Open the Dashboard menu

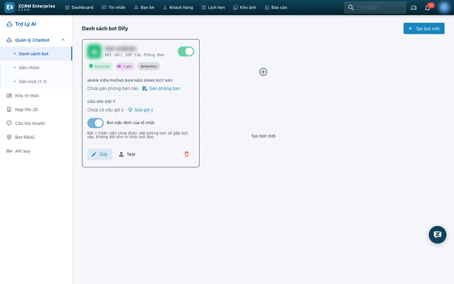[x=79, y=8]
